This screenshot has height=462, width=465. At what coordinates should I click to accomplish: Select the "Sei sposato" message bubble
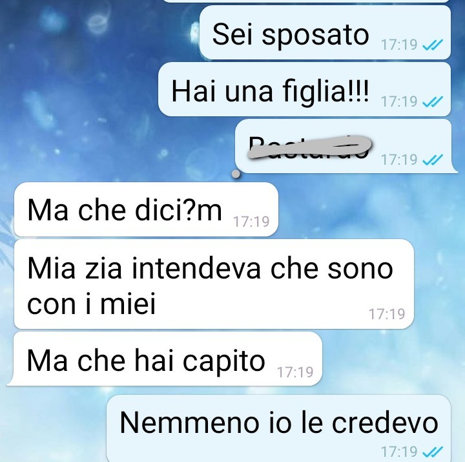pyautogui.click(x=325, y=32)
